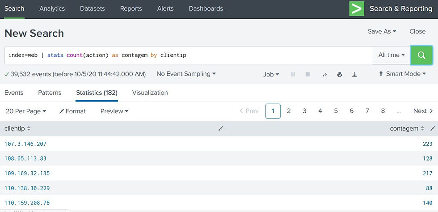The height and width of the screenshot is (212, 438).
Task: Select the Statistics (182) tab
Action: [x=97, y=93]
